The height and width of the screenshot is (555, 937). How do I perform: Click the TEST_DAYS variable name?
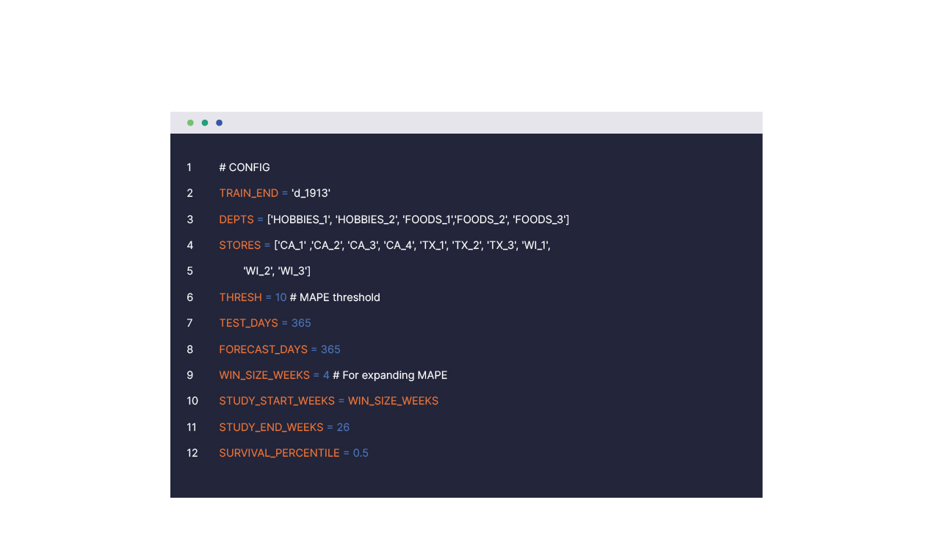coord(248,323)
